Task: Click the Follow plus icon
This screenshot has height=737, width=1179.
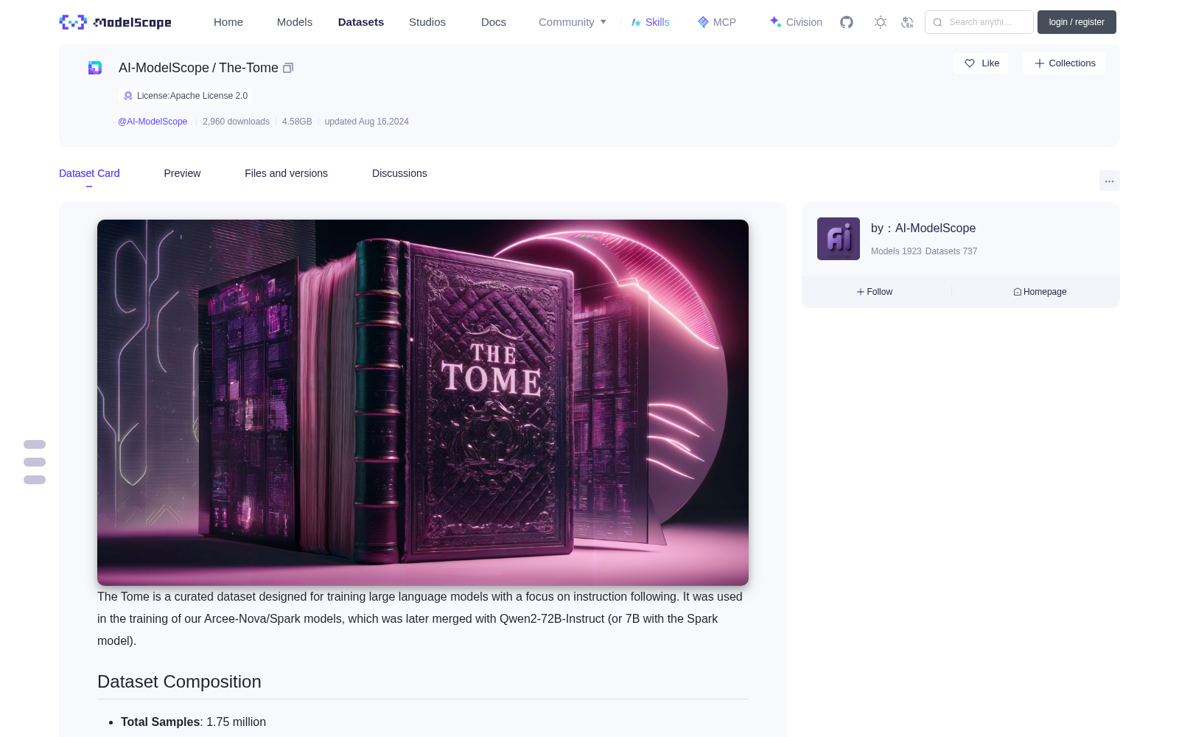Action: tap(861, 292)
